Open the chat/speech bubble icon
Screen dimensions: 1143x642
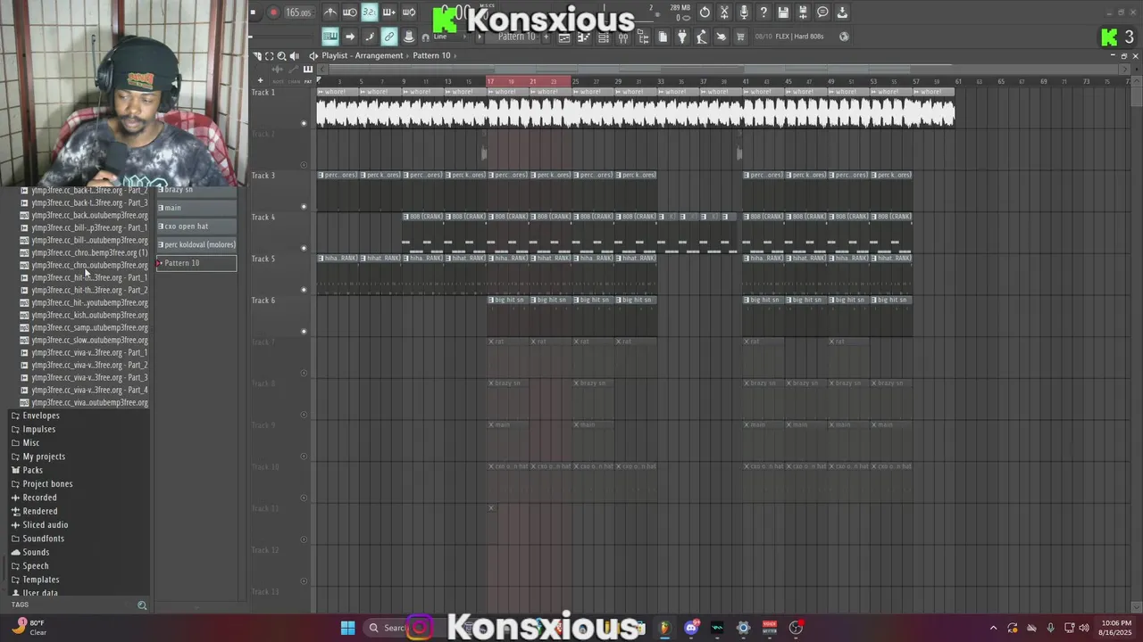822,12
